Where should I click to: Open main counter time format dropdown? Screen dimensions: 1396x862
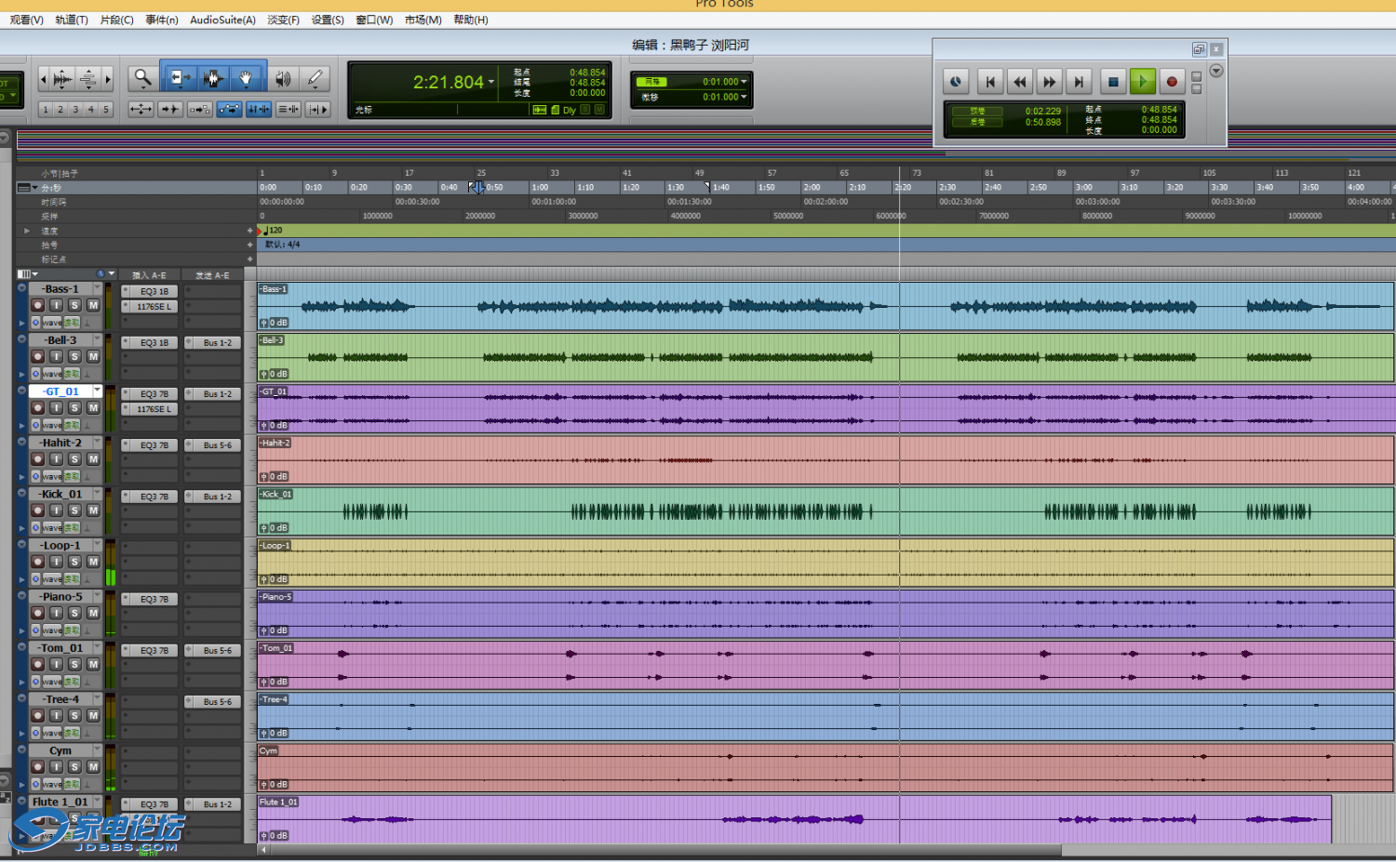[x=491, y=82]
